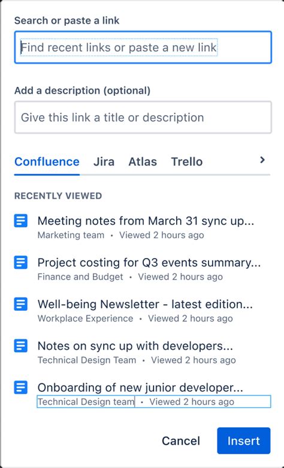Click the 'Finance and Budget' space label

80,277
